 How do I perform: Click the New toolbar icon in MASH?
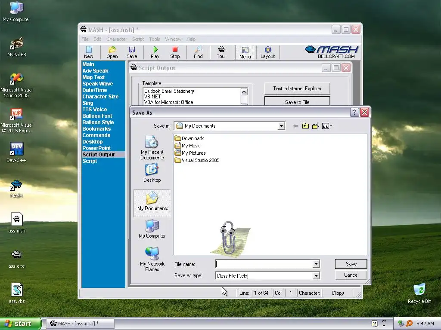[x=89, y=52]
